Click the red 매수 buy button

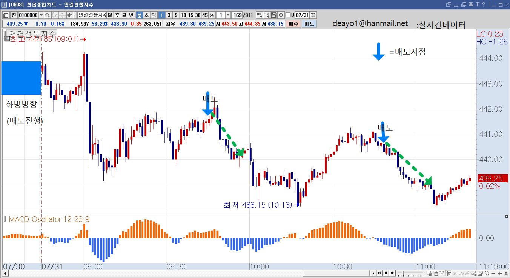tap(293, 24)
